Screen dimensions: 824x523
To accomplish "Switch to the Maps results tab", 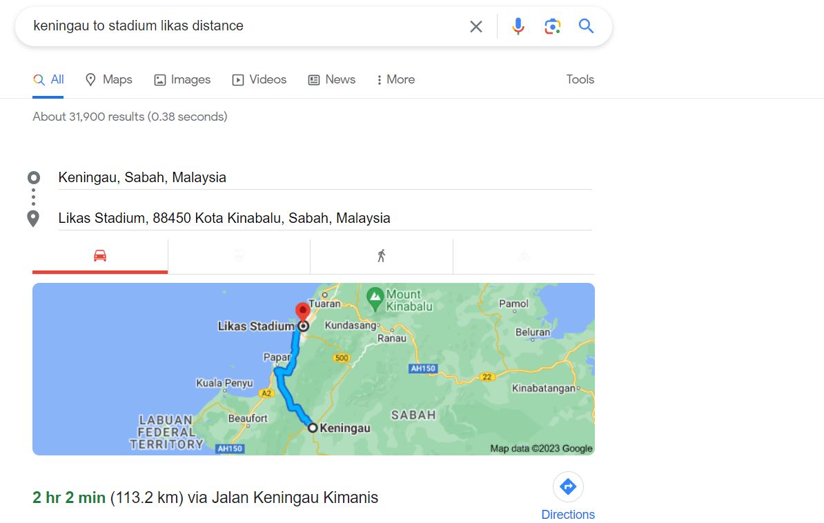I will [x=109, y=79].
